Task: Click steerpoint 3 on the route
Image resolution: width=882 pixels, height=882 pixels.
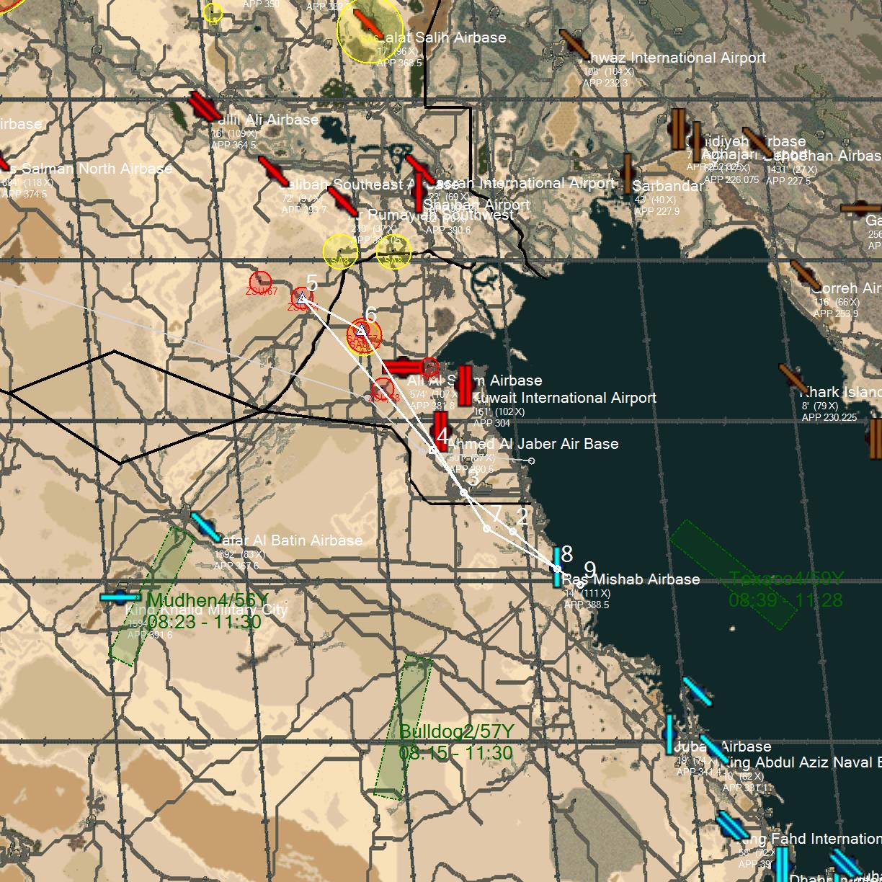Action: click(x=463, y=492)
